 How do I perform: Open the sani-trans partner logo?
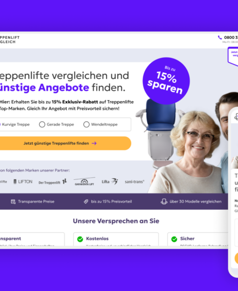(x=134, y=182)
